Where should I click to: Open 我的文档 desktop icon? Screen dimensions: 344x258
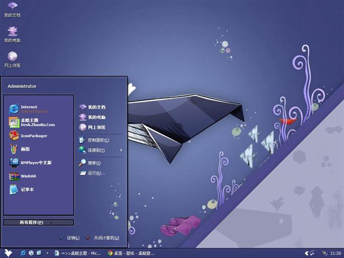click(x=12, y=10)
